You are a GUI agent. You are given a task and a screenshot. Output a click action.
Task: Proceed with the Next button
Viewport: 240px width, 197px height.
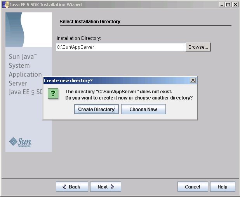pyautogui.click(x=106, y=187)
